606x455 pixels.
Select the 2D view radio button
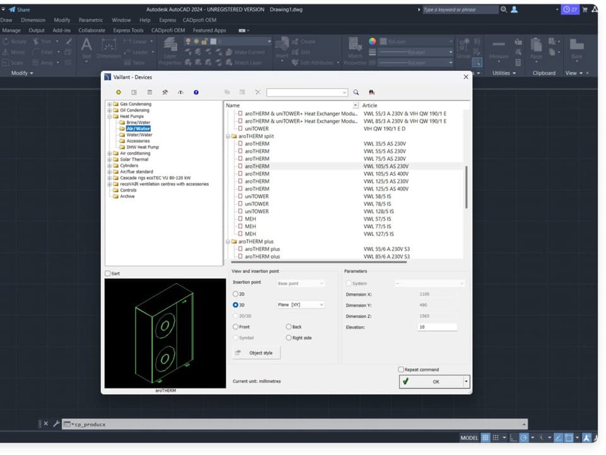[x=236, y=294]
